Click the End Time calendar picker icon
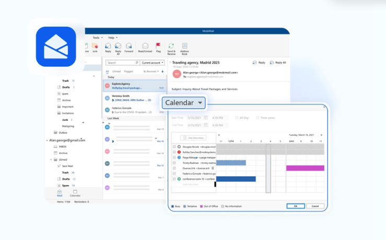 point(206,125)
